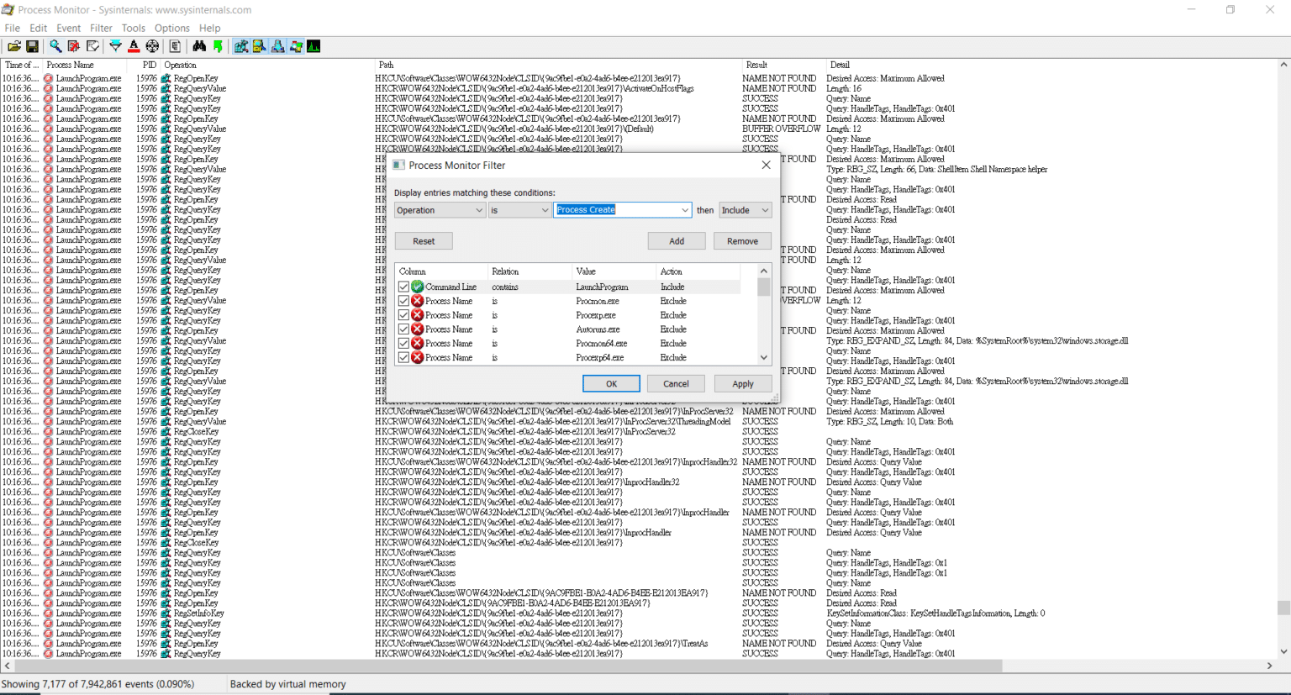Click the red exclude icon on Procmon64.exe rule

pyautogui.click(x=417, y=343)
